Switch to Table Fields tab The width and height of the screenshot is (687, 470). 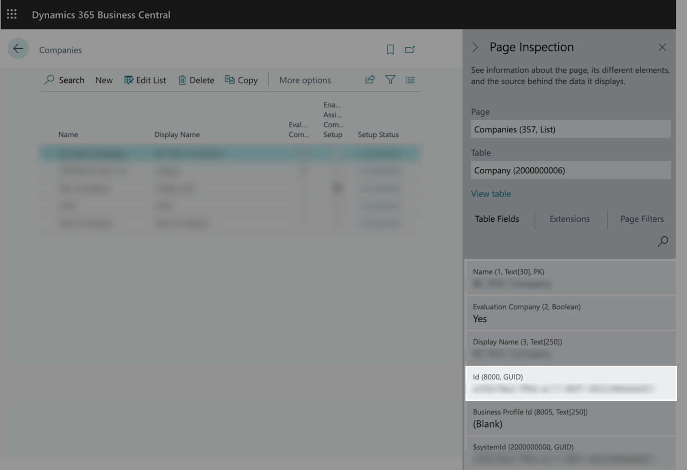tap(497, 219)
